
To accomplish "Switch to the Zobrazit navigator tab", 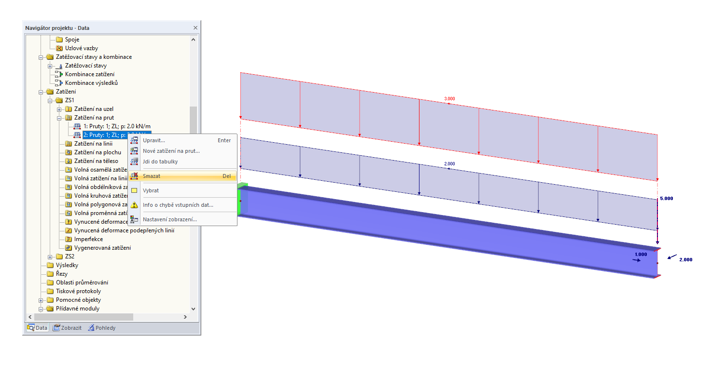I will (67, 328).
